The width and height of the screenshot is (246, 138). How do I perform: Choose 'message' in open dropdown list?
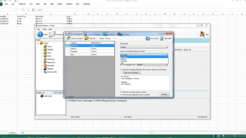144,61
